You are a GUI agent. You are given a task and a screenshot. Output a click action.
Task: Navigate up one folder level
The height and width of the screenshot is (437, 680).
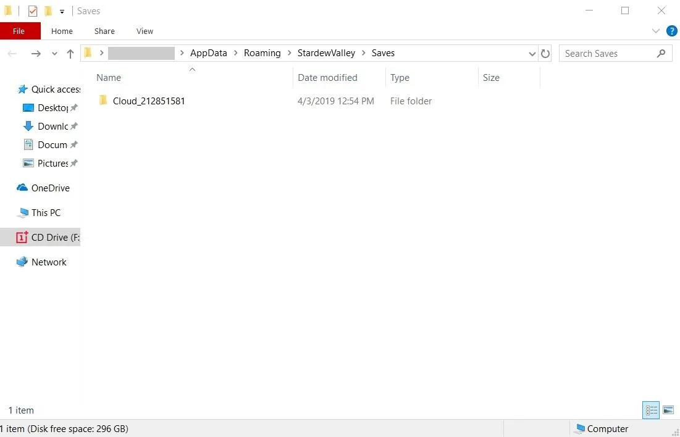point(70,54)
